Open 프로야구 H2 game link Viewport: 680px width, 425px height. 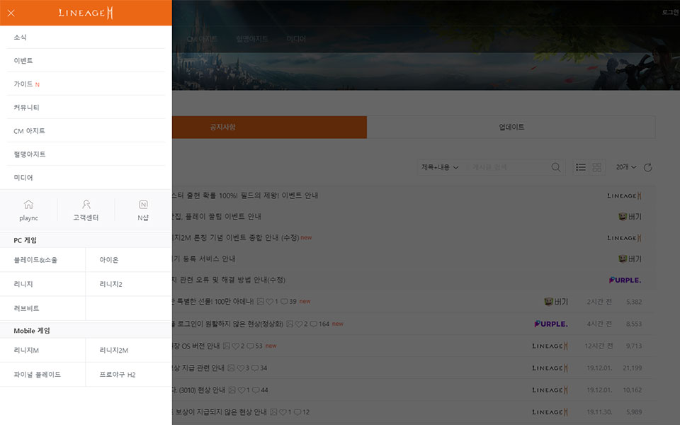coord(118,374)
